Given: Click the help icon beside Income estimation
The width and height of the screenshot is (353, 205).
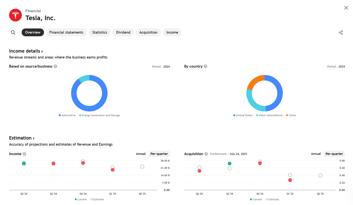Looking at the screenshot, I should pos(24,154).
